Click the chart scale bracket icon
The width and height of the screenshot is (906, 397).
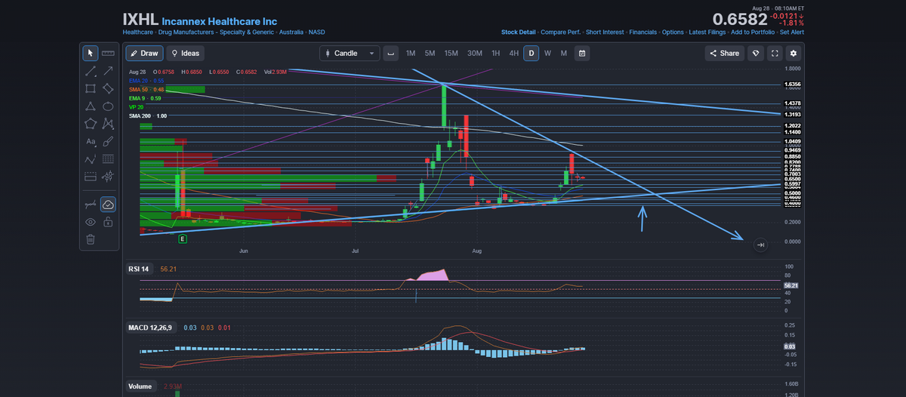point(391,54)
